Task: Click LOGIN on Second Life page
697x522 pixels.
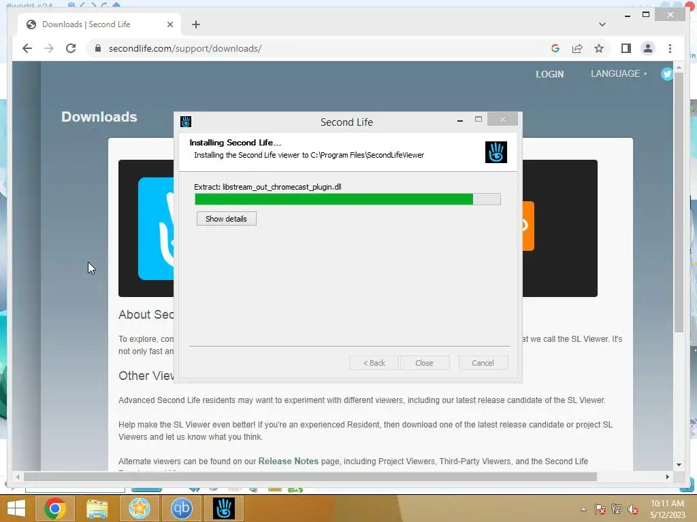Action: coord(549,74)
